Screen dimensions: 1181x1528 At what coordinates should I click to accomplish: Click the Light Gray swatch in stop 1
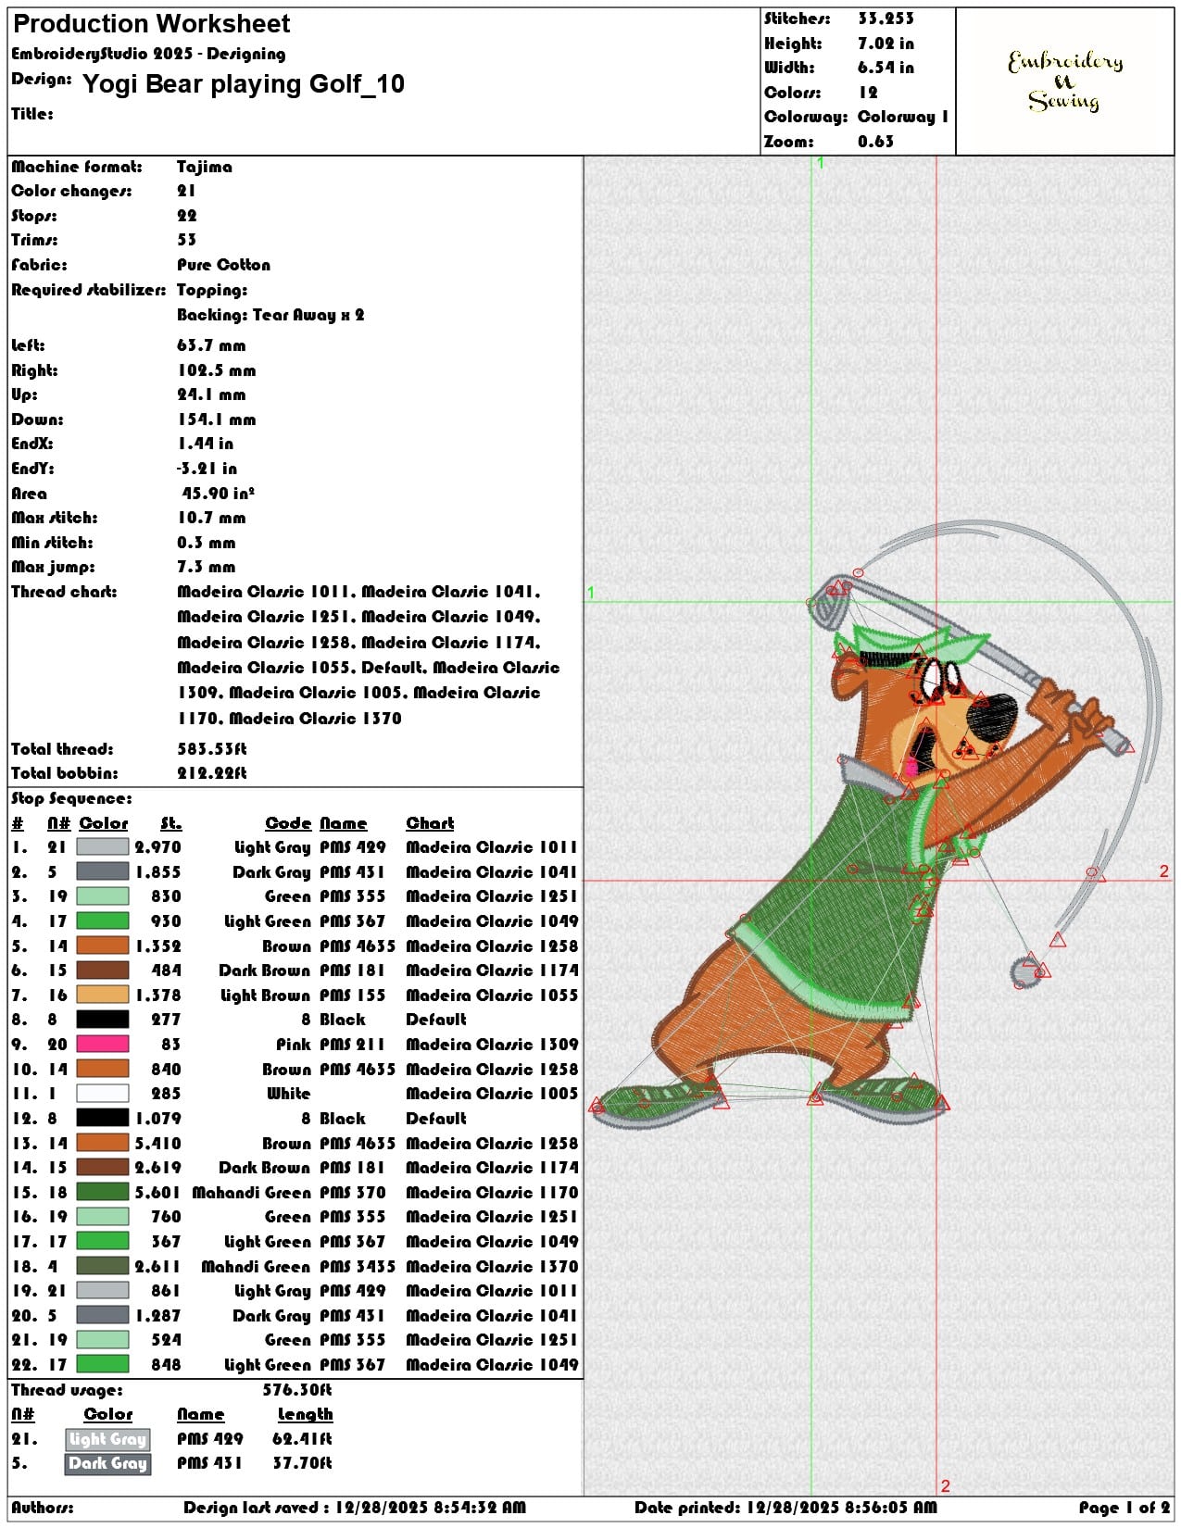tap(102, 847)
